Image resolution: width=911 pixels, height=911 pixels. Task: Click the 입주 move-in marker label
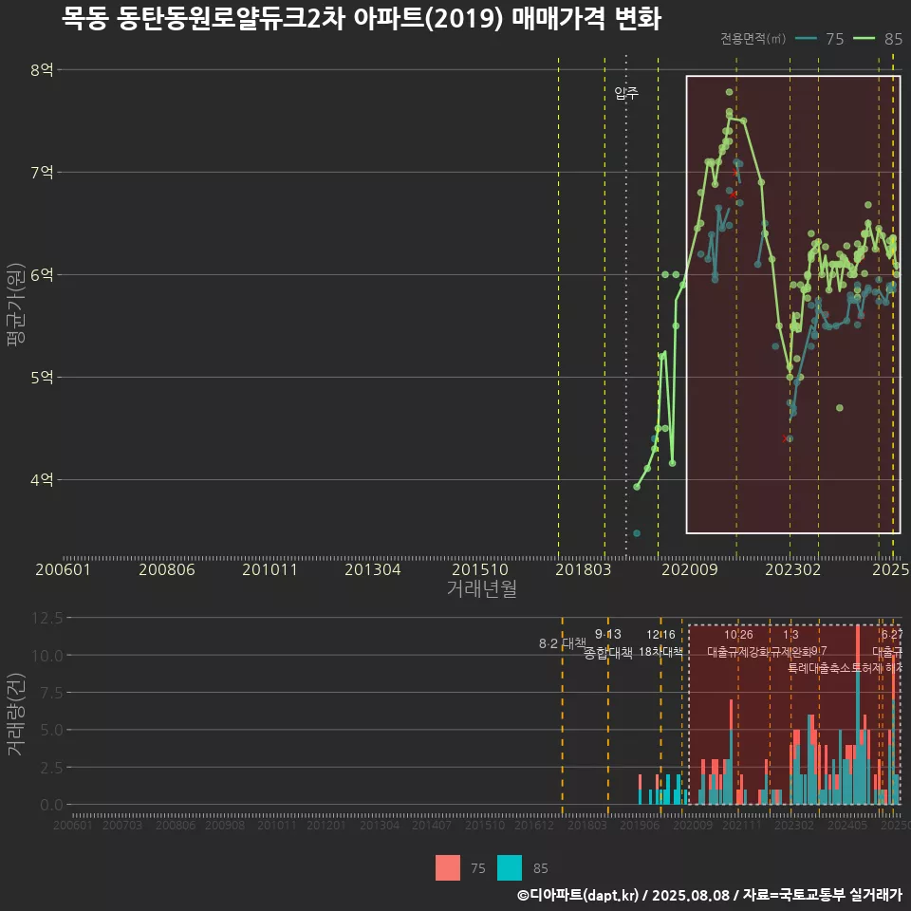[x=626, y=92]
